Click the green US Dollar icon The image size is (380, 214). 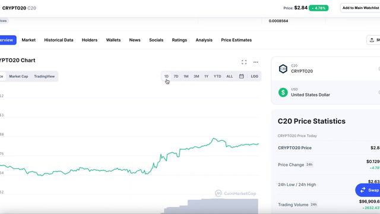pyautogui.click(x=283, y=93)
